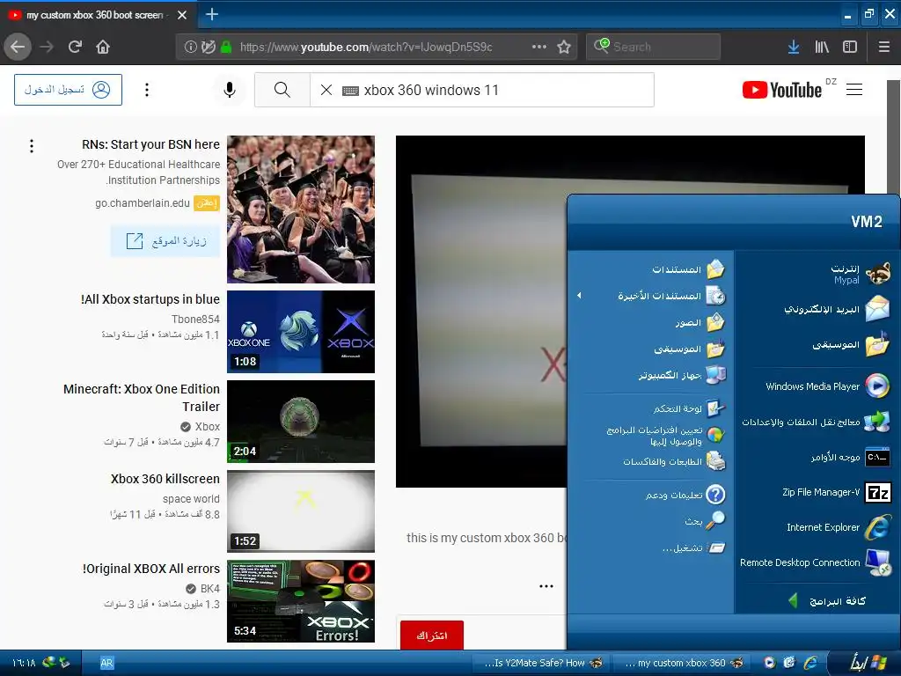Screen dimensions: 901x676
Task: Open the downloads arrow icon
Action: click(x=794, y=47)
